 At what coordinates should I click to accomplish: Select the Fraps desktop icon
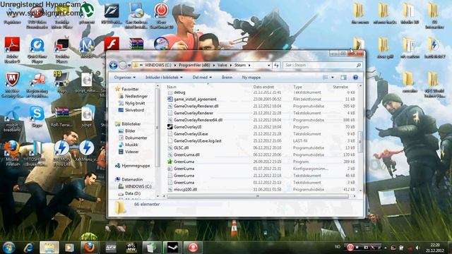click(x=61, y=82)
